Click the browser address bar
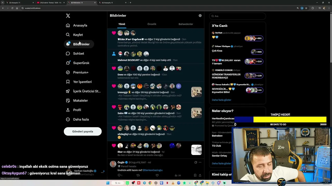This screenshot has height=186, width=332. pos(158,8)
